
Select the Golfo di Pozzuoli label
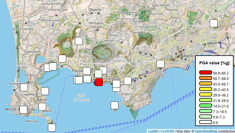point(81,98)
